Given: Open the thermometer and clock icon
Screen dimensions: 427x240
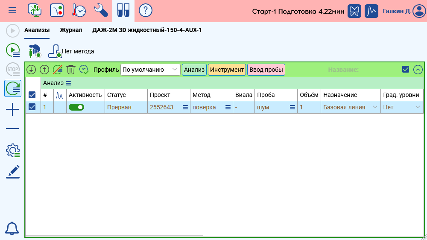Looking at the screenshot, I should click(79, 10).
